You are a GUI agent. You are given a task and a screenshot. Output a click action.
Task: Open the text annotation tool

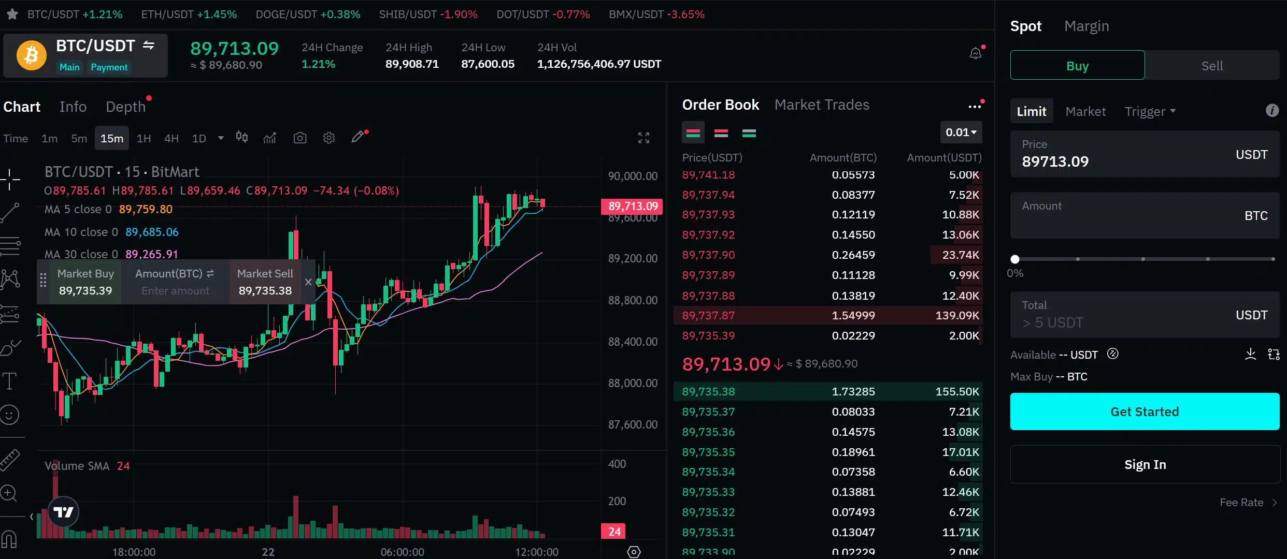click(10, 381)
